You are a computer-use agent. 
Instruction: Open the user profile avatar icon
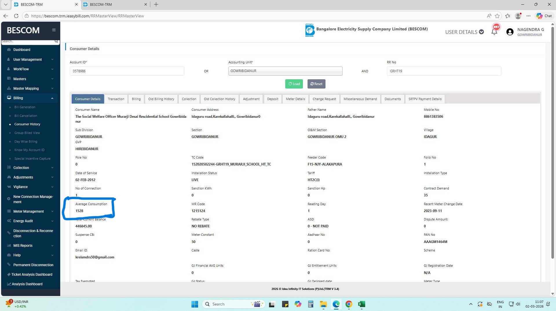(510, 32)
